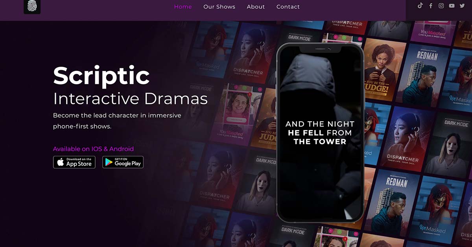Get it on Google Play button
The width and height of the screenshot is (472, 247).
click(123, 162)
